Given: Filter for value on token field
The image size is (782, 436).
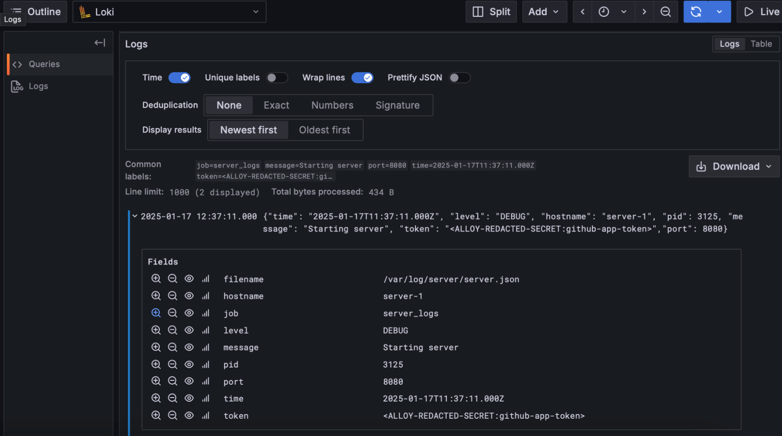Looking at the screenshot, I should click(x=156, y=416).
